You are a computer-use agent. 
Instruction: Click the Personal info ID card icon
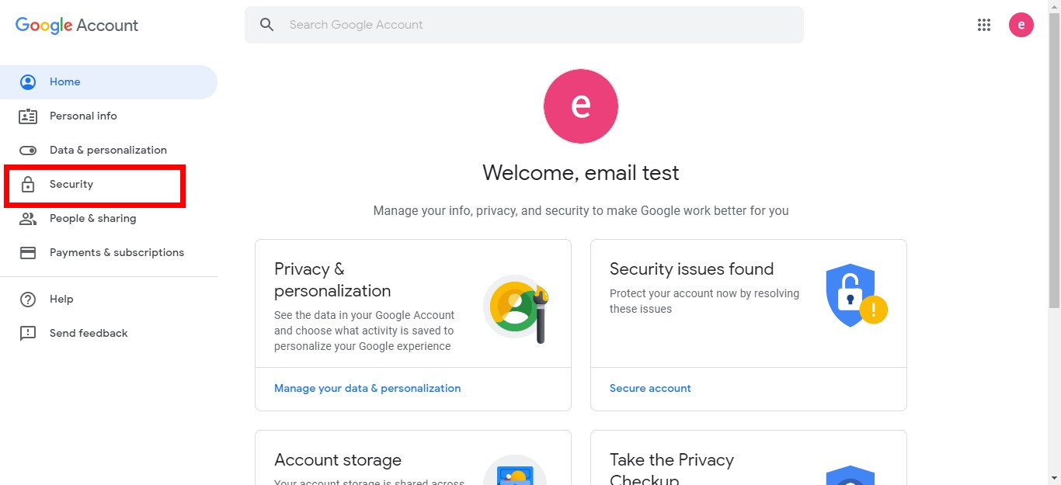pos(28,116)
